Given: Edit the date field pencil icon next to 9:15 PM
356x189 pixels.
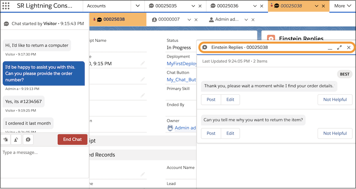Looking at the screenshot, I should 142,64.
